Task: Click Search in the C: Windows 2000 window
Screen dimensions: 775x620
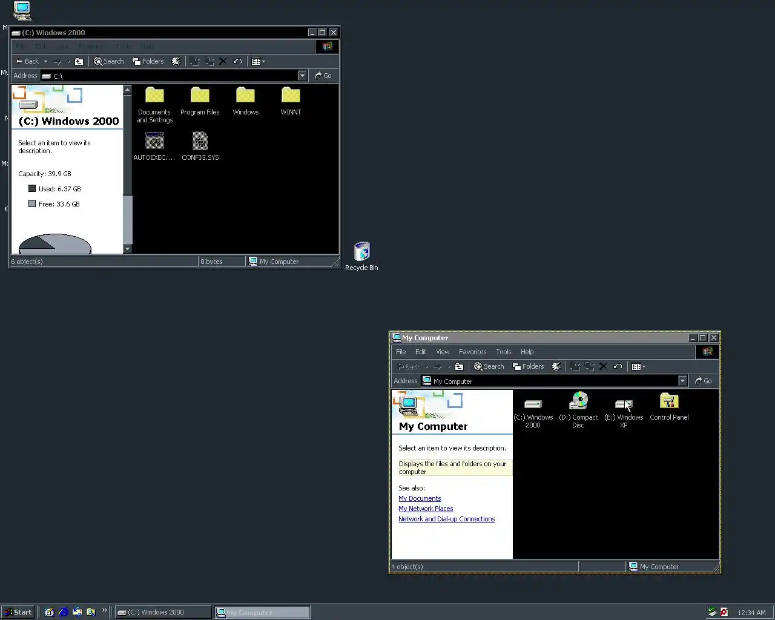Action: pyautogui.click(x=109, y=61)
